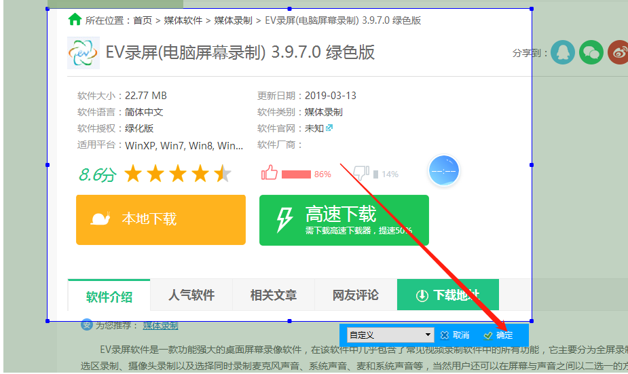
Task: Click the title EV录屏(电脑屏幕录制) 3.9.7.0 绿色版
Action: click(x=240, y=52)
